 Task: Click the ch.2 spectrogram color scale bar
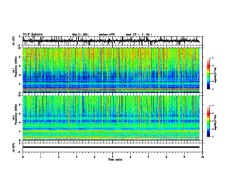click(208, 121)
